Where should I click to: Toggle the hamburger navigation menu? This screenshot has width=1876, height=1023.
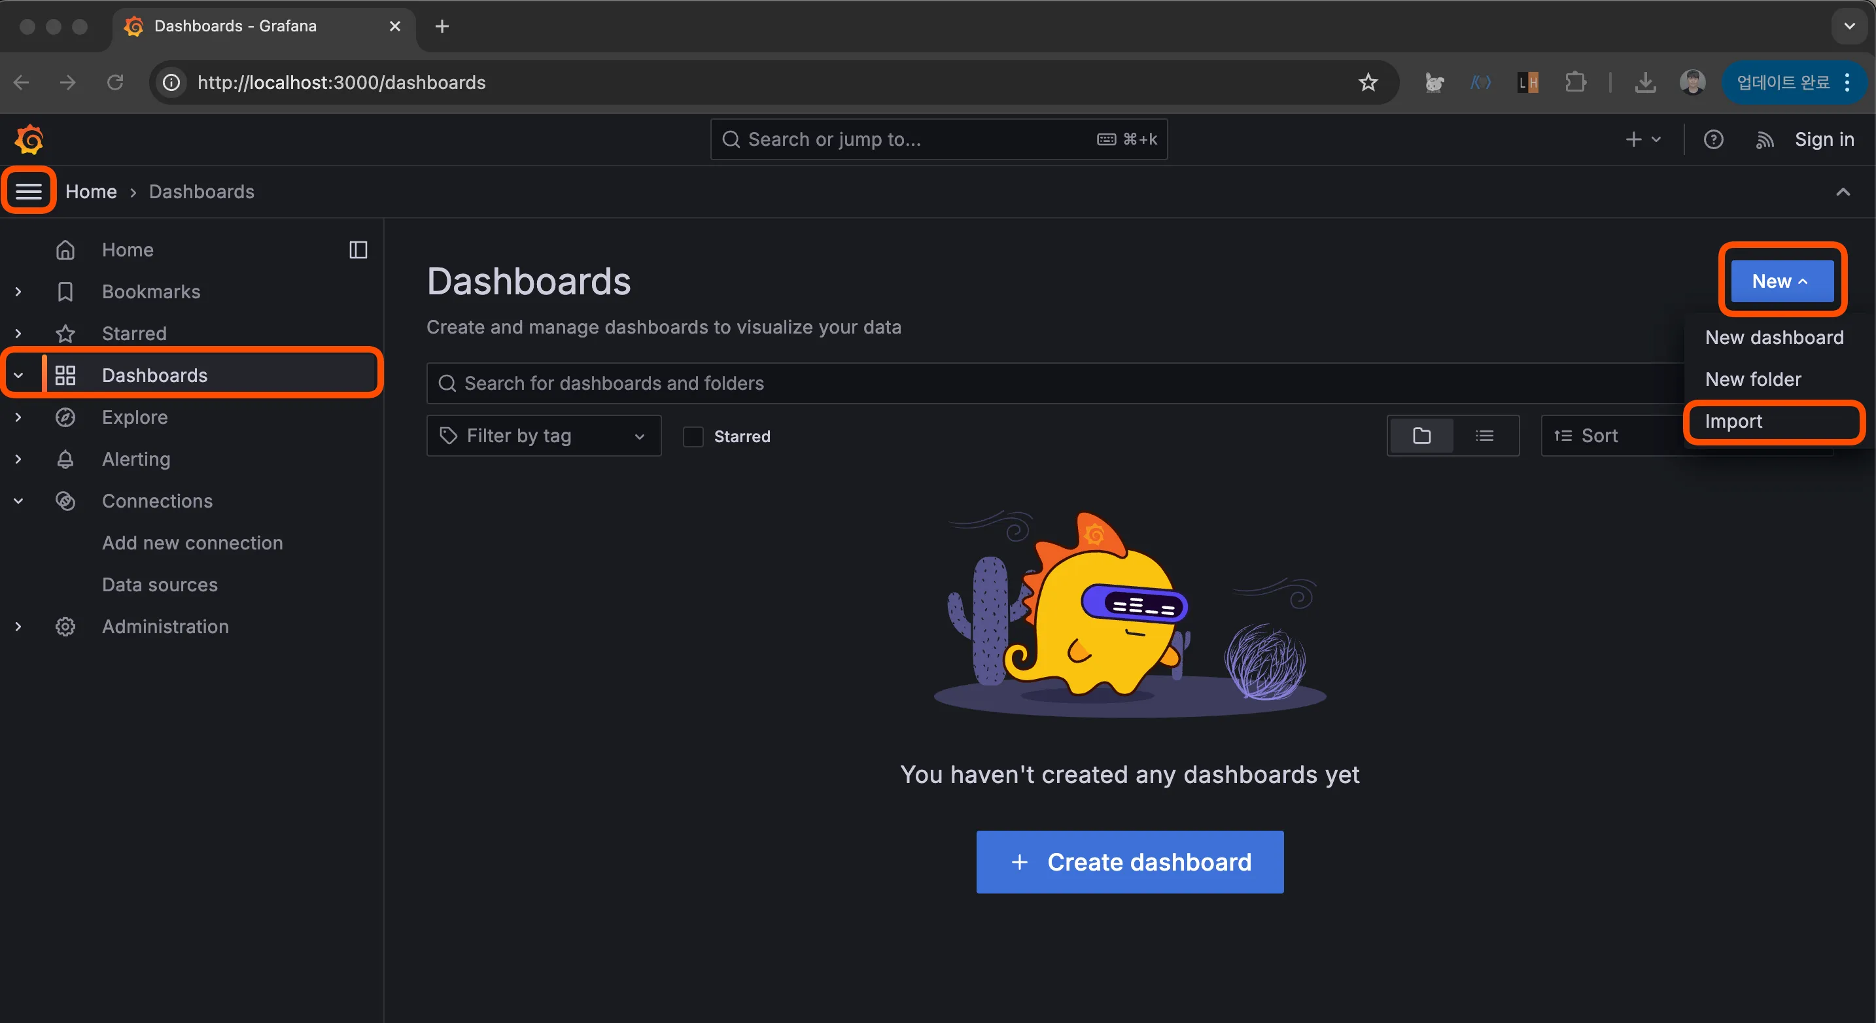[28, 191]
